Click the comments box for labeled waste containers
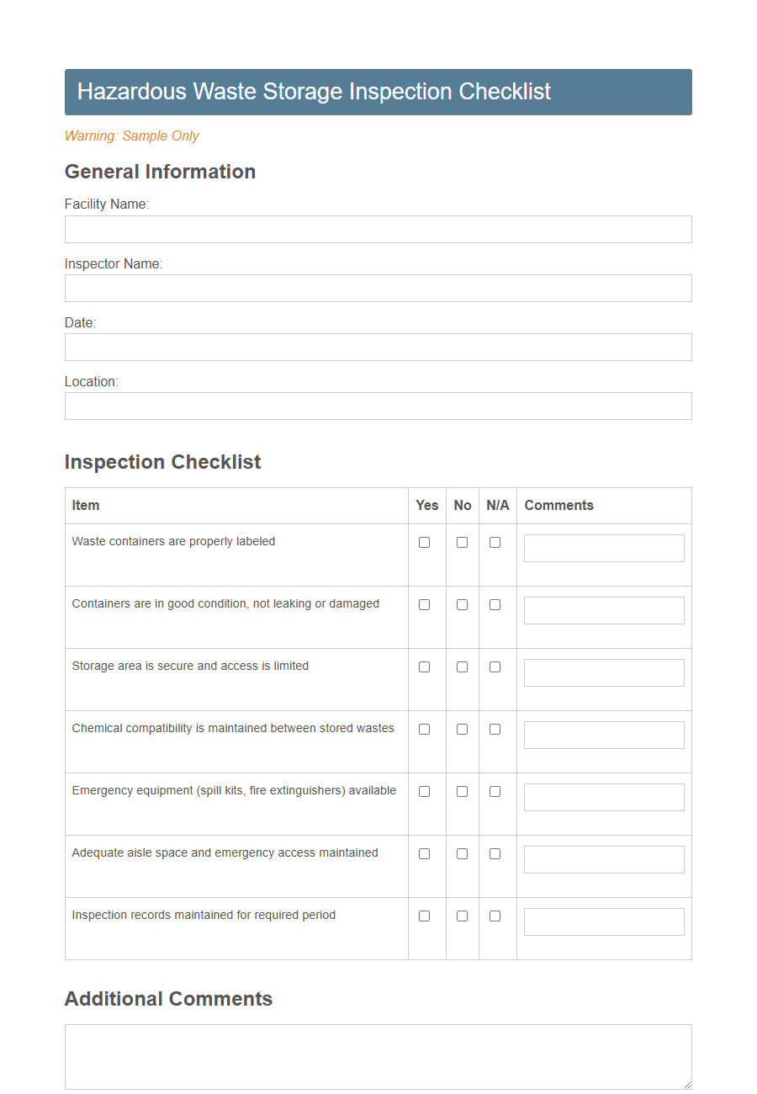 [603, 548]
